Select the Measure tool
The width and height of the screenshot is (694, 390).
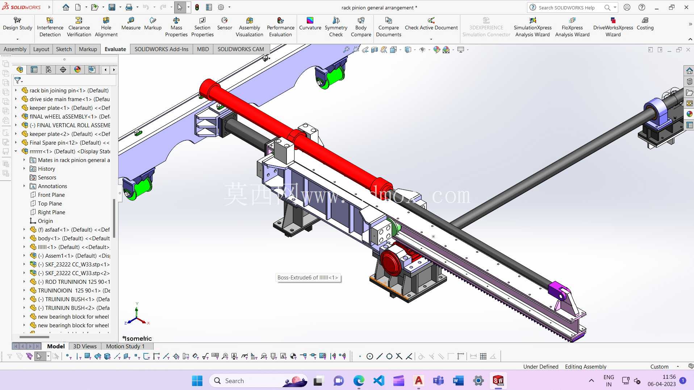131,24
